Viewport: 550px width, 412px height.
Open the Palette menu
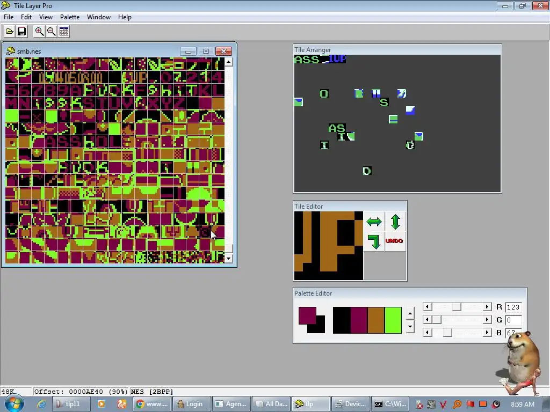pos(70,17)
